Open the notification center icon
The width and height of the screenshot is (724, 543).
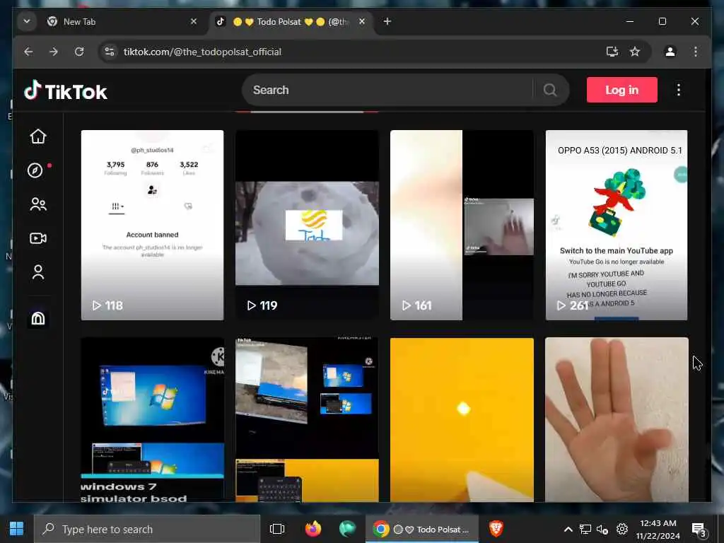pos(699,529)
